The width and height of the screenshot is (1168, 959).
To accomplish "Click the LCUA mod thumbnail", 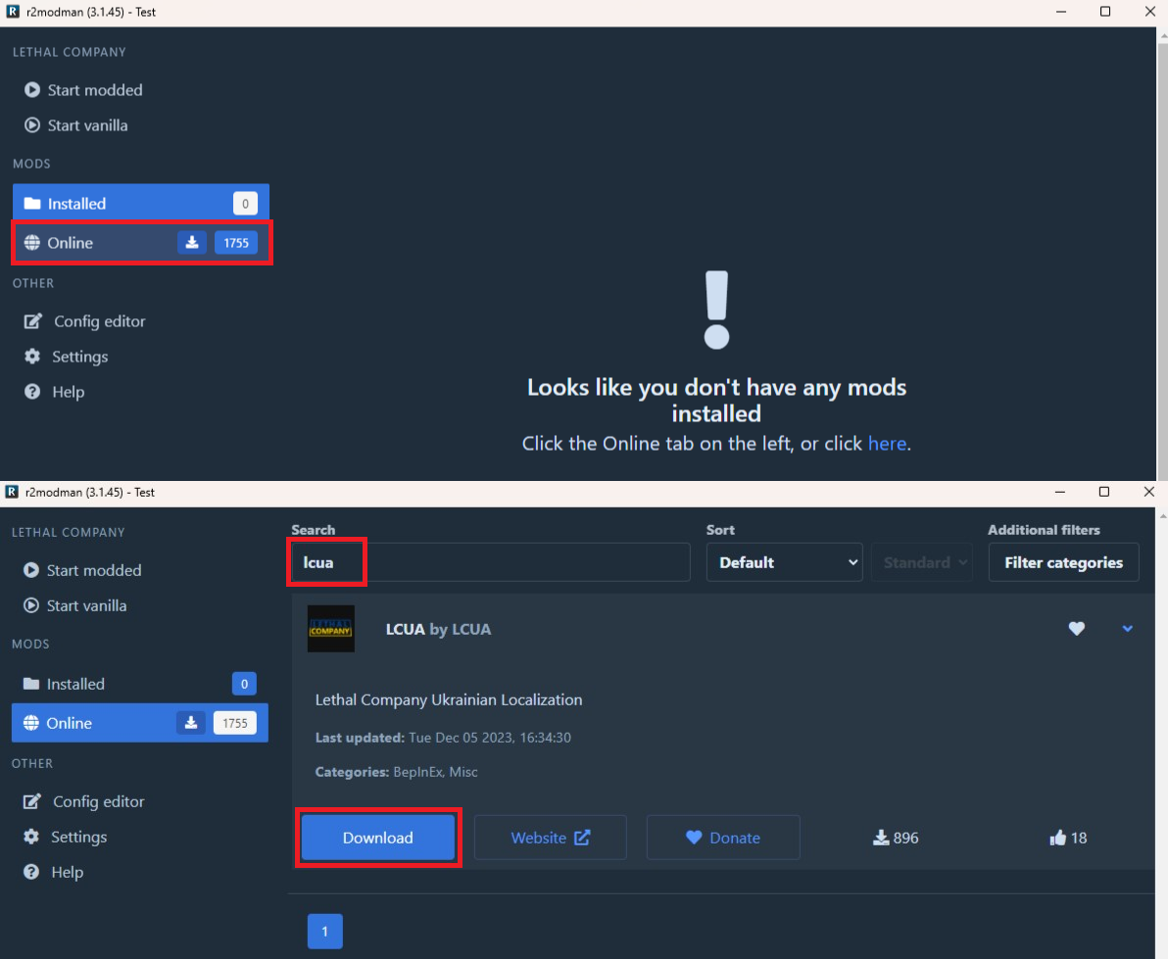I will [331, 629].
